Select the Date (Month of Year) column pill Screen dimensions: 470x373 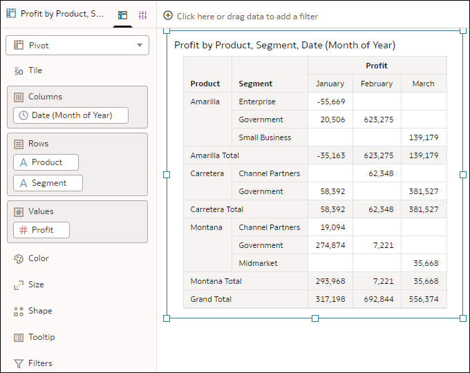click(71, 115)
